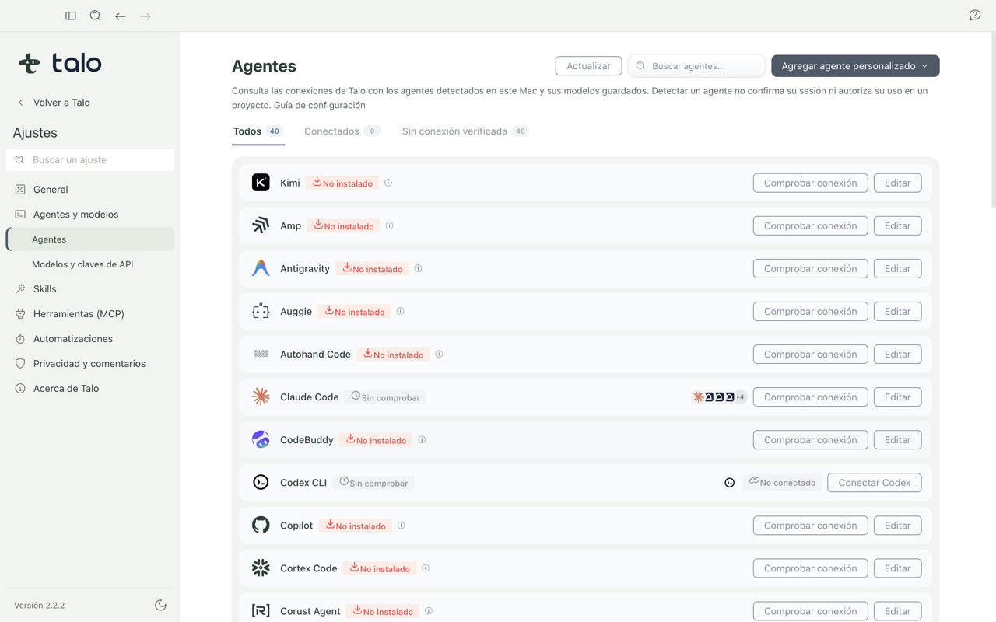Click info icon beside Autohand Code
Image resolution: width=996 pixels, height=622 pixels.
439,354
